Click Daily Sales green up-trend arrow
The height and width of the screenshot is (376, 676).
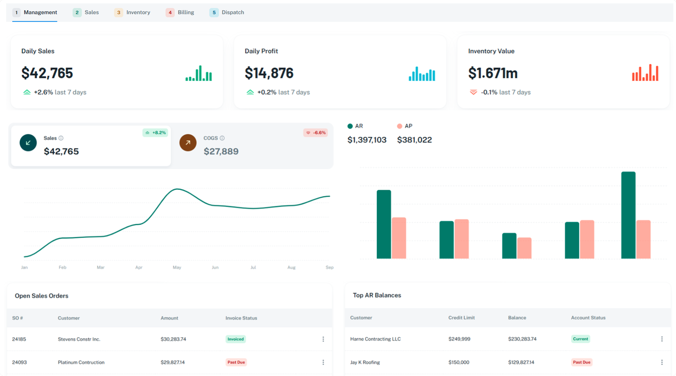[27, 92]
